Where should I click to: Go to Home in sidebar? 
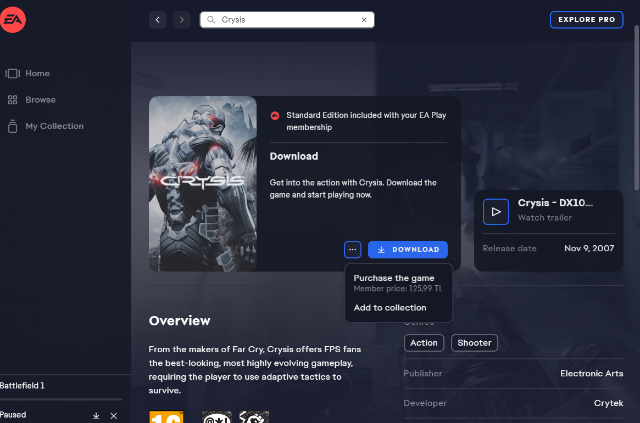(37, 74)
